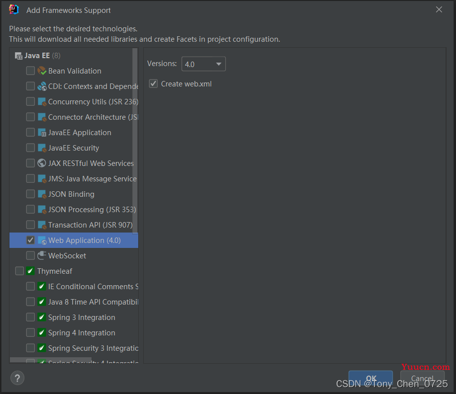The image size is (456, 394).
Task: Click the Transaction API (JSR 907) icon
Action: [42, 225]
